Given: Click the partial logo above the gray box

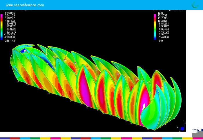Looking at the screenshot, I should click(x=198, y=131).
